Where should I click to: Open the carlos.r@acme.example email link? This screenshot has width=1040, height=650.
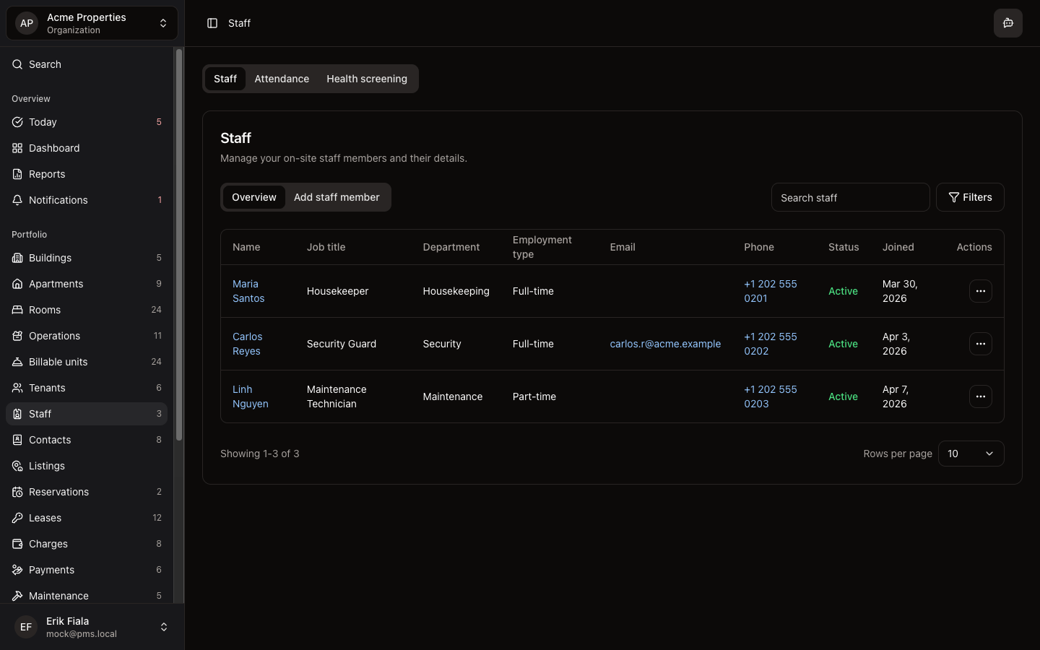point(665,344)
